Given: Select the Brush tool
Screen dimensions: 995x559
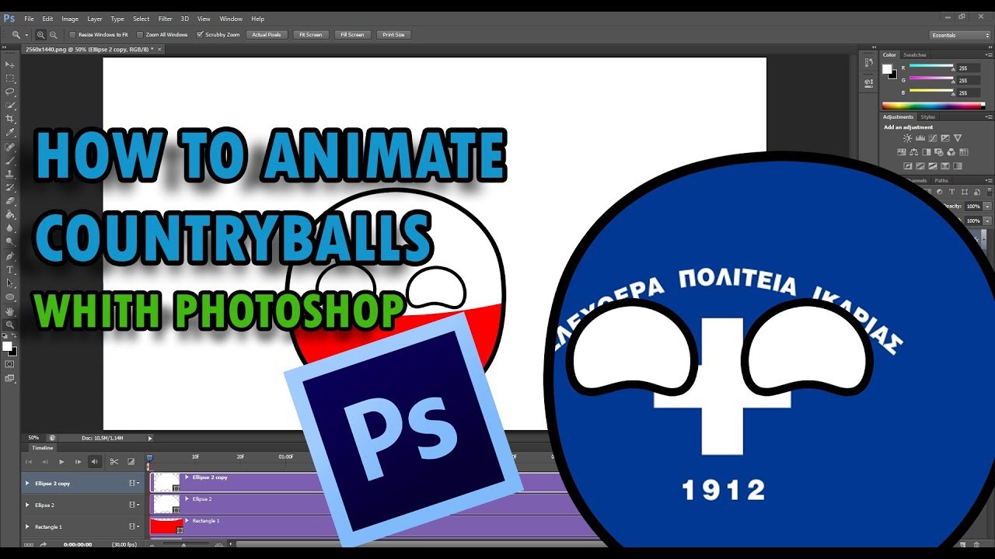Looking at the screenshot, I should [10, 160].
